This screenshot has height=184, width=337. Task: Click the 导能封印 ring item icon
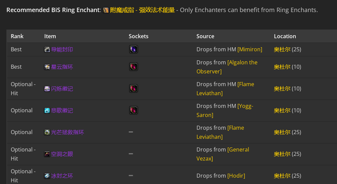point(47,50)
